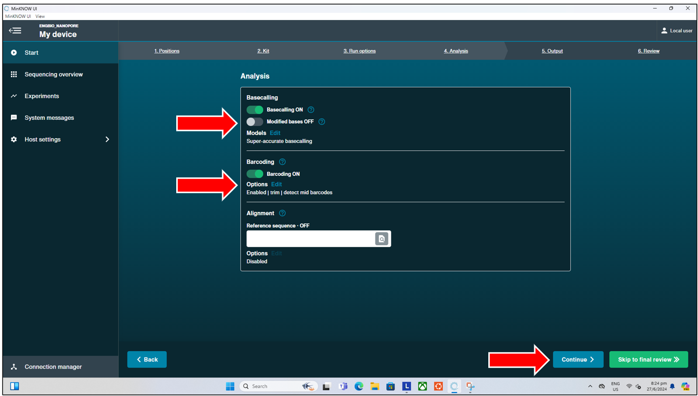Go to step 2. Kit

coord(263,51)
